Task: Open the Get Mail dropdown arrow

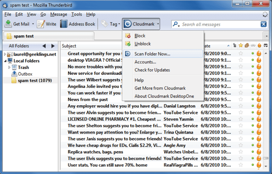Action: pos(33,24)
